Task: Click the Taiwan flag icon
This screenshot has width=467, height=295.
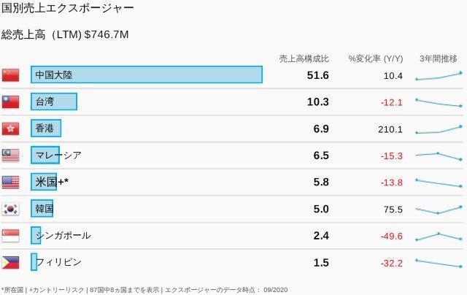Action: (10, 101)
